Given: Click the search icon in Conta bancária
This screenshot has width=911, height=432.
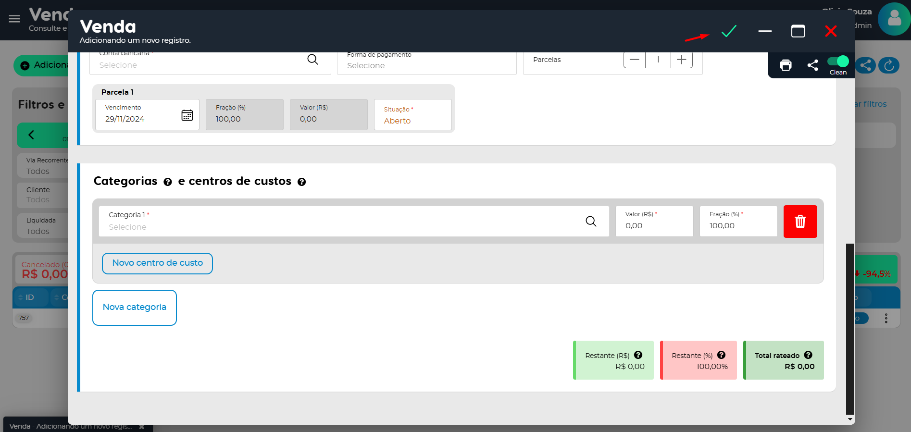Looking at the screenshot, I should 312,60.
